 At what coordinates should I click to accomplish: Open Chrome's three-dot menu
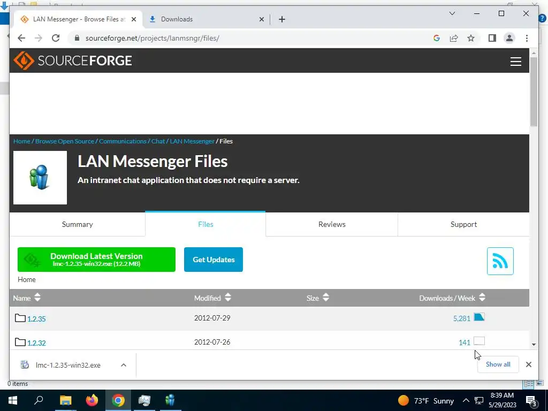527,38
